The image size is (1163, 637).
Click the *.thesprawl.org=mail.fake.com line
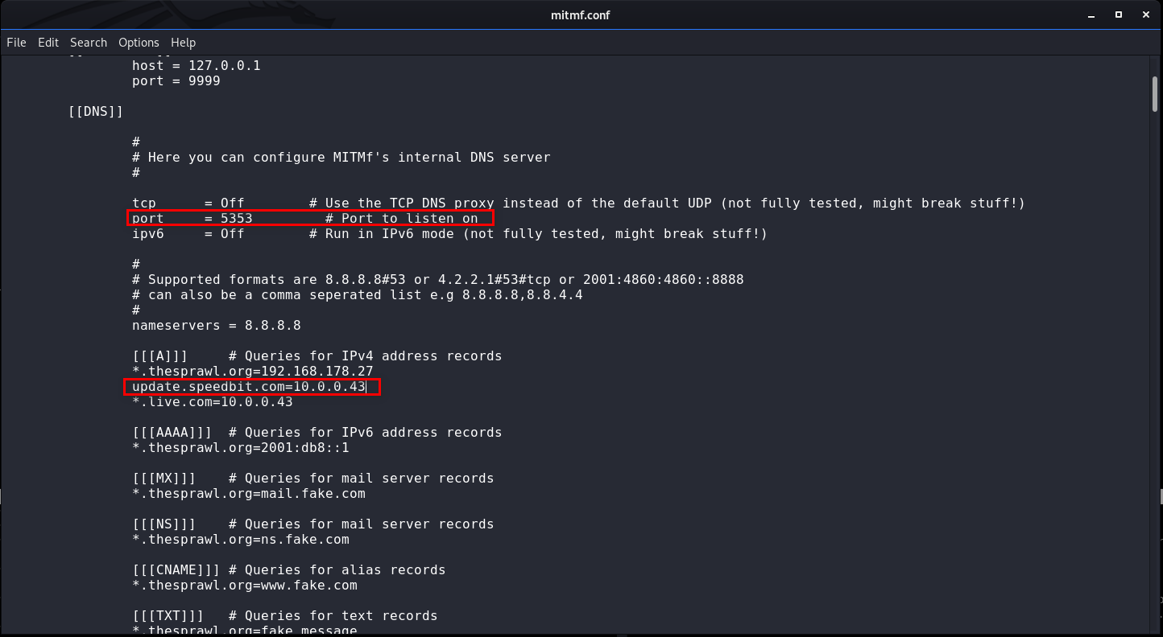point(248,494)
